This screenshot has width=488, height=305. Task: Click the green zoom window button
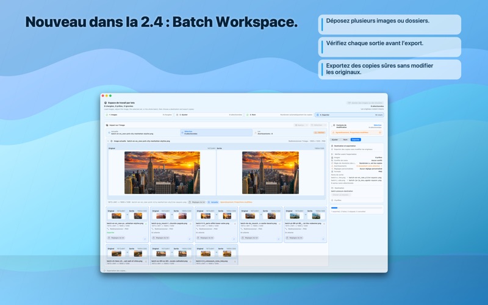(x=110, y=96)
